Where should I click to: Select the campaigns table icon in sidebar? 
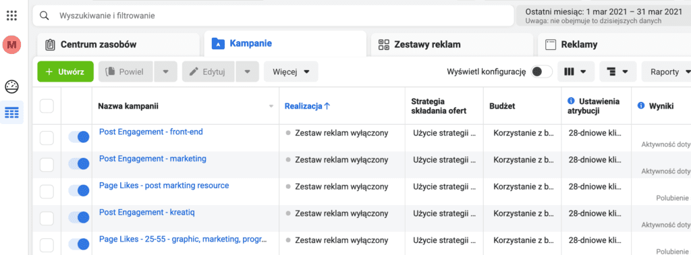click(12, 113)
